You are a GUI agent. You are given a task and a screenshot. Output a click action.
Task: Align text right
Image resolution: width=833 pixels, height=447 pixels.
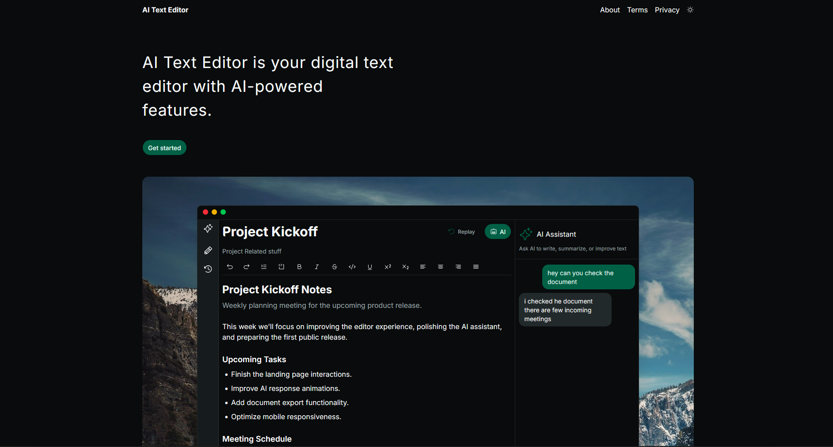(458, 267)
